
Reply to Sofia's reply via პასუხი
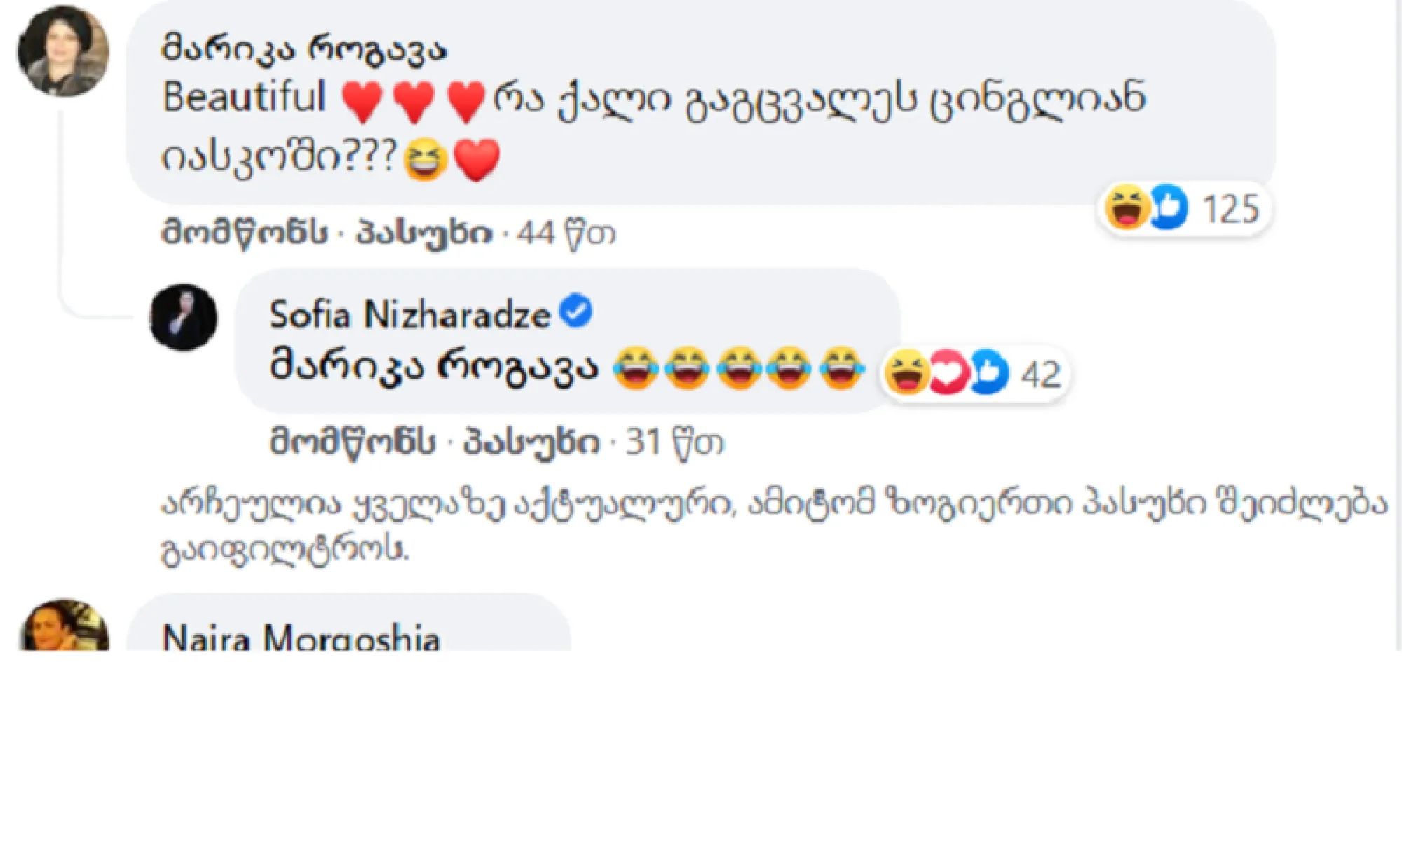[x=531, y=442]
